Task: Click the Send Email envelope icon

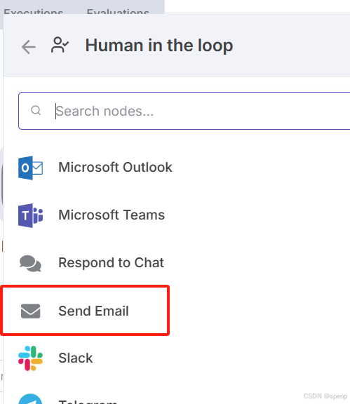Action: coord(30,311)
